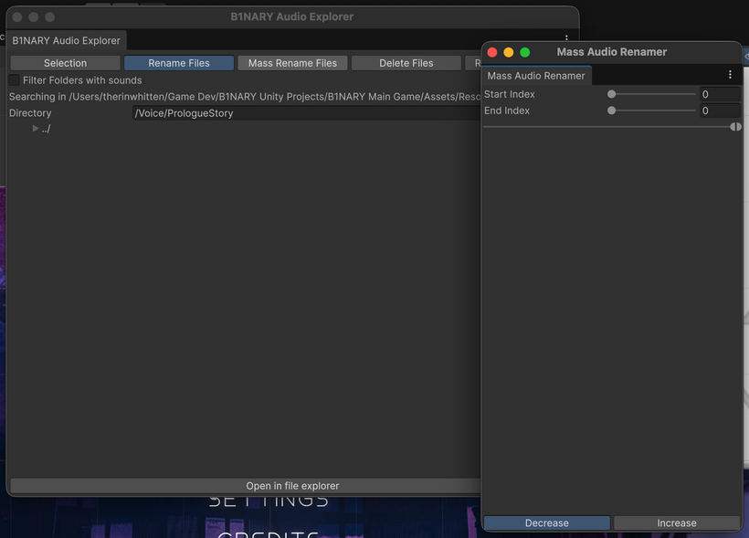Maximize the Mass Audio Renamer window
Image resolution: width=749 pixels, height=538 pixels.
525,52
